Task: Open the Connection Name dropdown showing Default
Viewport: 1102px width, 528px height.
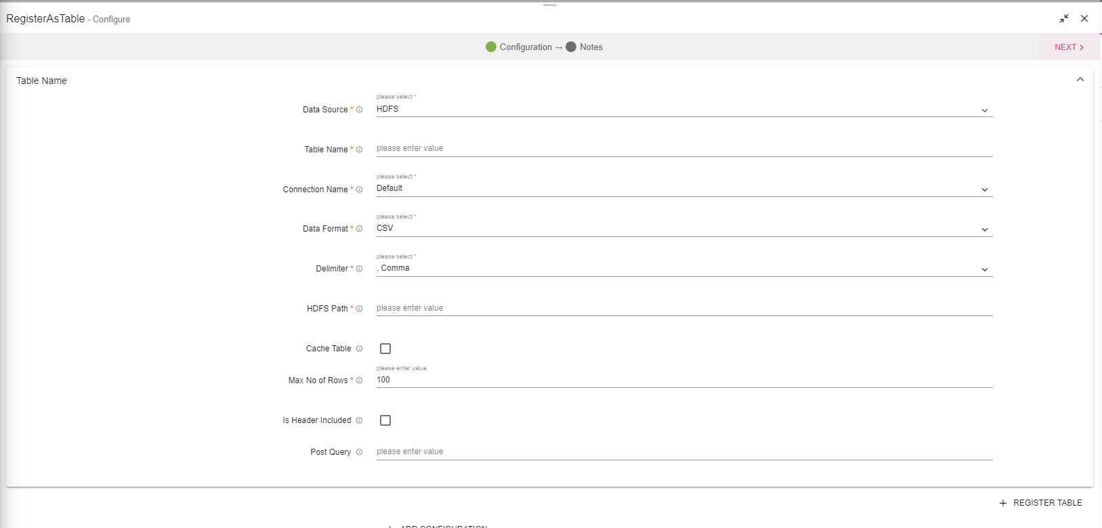Action: (684, 189)
